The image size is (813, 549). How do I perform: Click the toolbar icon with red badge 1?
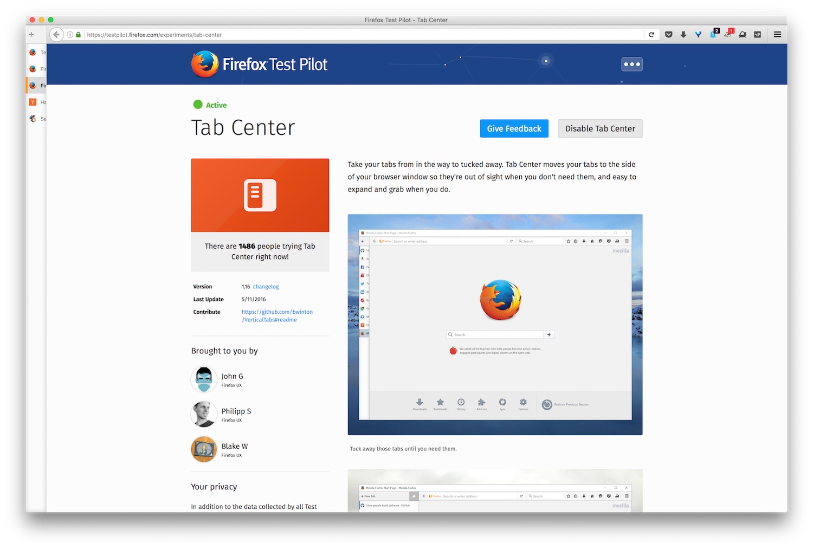tap(728, 34)
